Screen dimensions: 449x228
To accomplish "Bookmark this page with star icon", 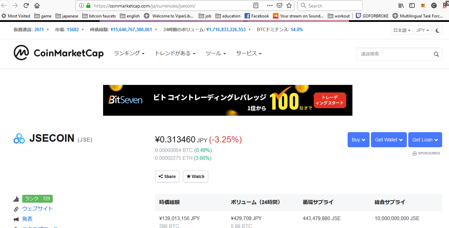I will (289, 5).
